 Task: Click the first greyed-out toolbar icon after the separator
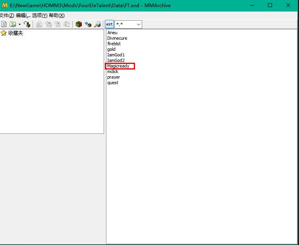[x=39, y=24]
